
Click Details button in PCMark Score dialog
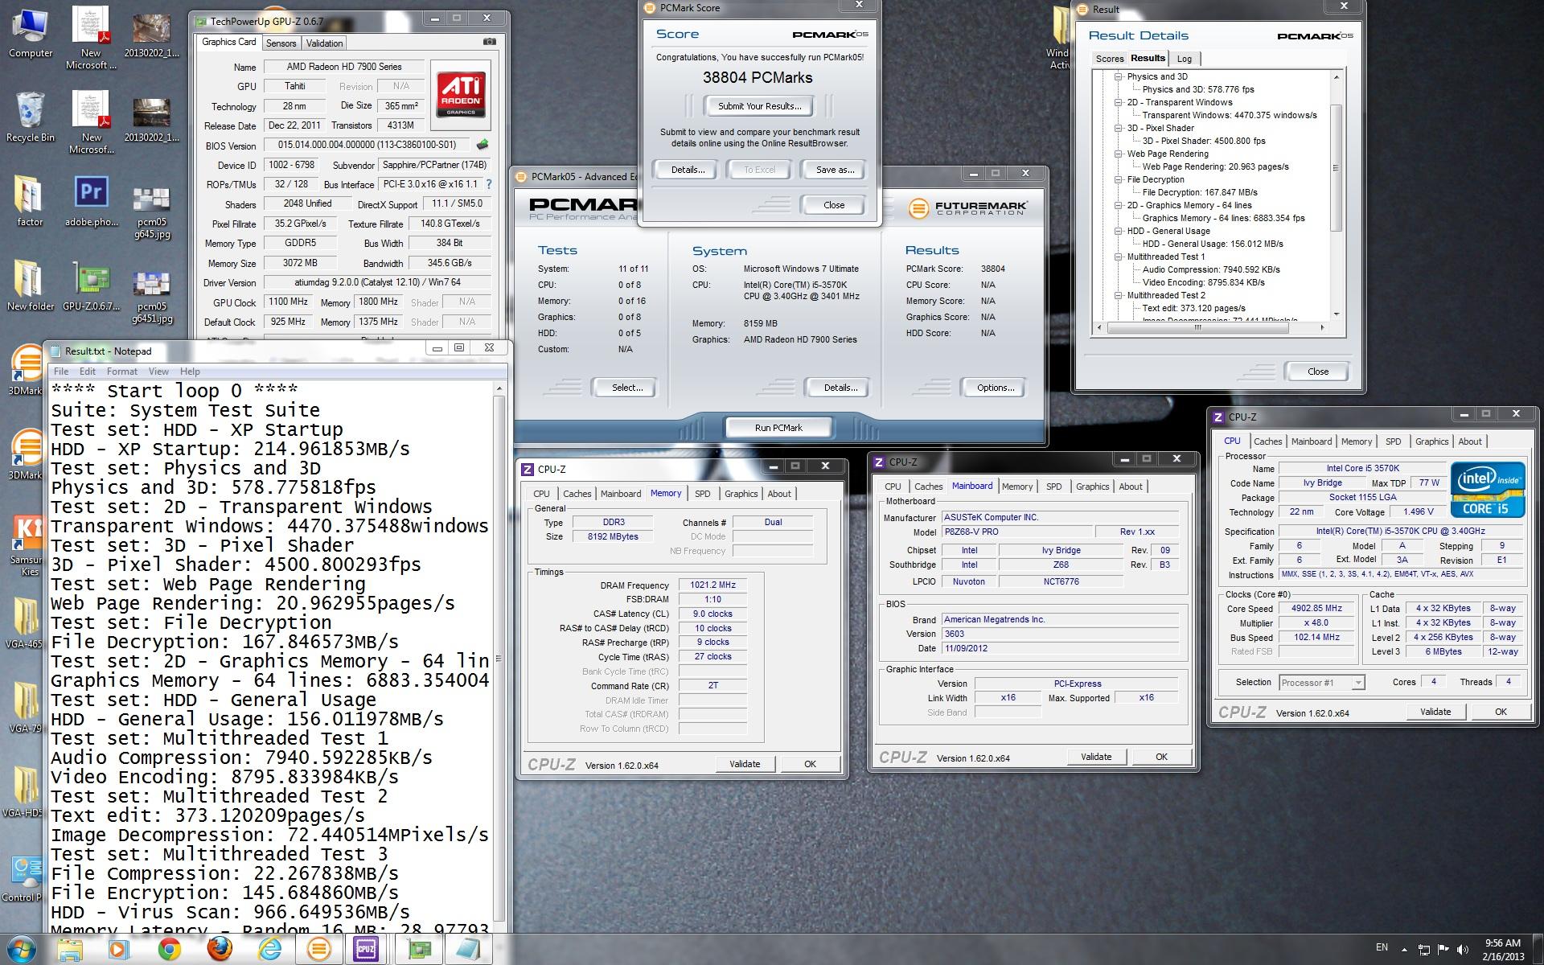click(688, 170)
